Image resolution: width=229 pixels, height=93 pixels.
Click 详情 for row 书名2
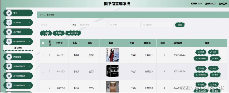click(x=201, y=68)
